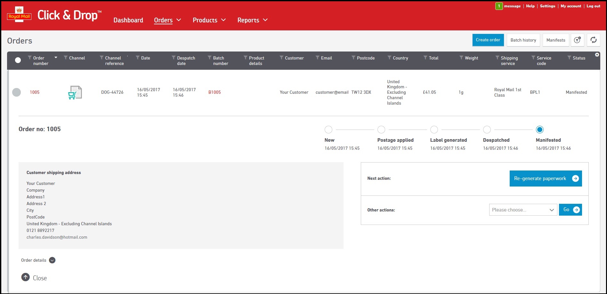Click the refresh orders icon
The width and height of the screenshot is (607, 294).
[x=593, y=40]
